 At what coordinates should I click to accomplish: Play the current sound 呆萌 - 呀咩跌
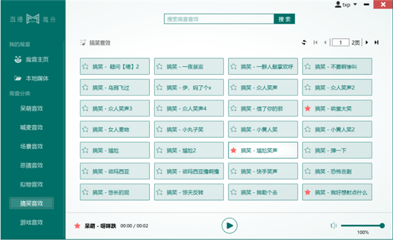(229, 226)
